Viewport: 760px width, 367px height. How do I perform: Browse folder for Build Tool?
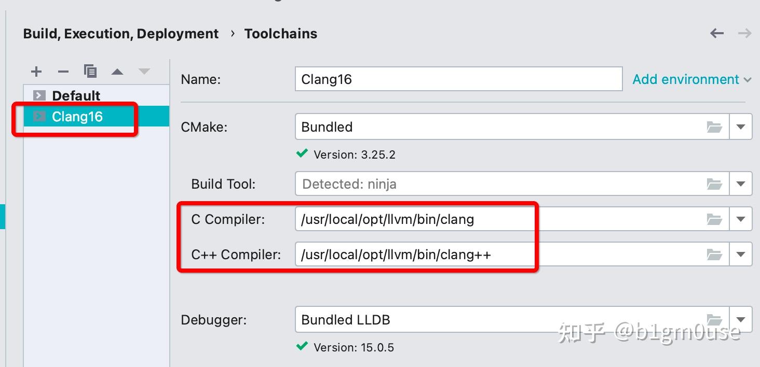click(714, 184)
